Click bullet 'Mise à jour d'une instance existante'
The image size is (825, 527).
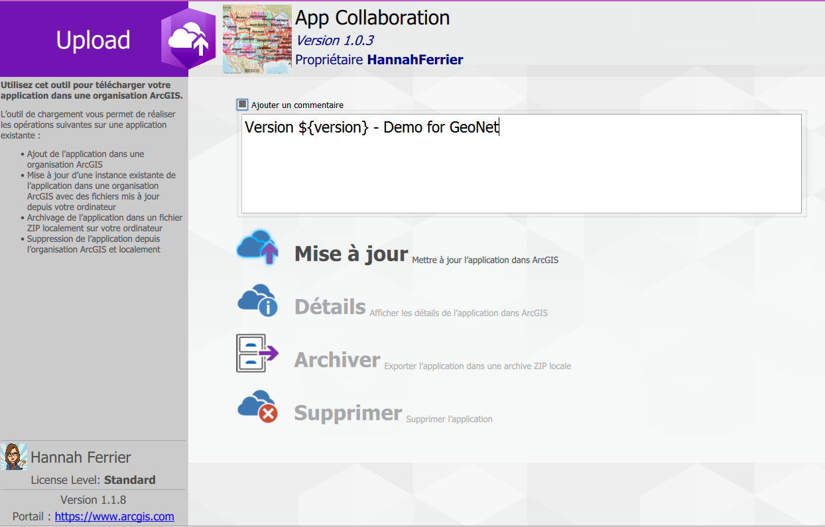point(101,191)
